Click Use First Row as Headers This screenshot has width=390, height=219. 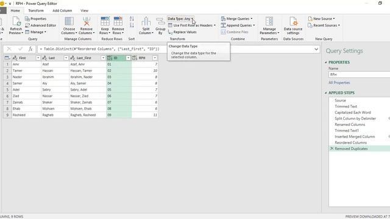coord(191,26)
